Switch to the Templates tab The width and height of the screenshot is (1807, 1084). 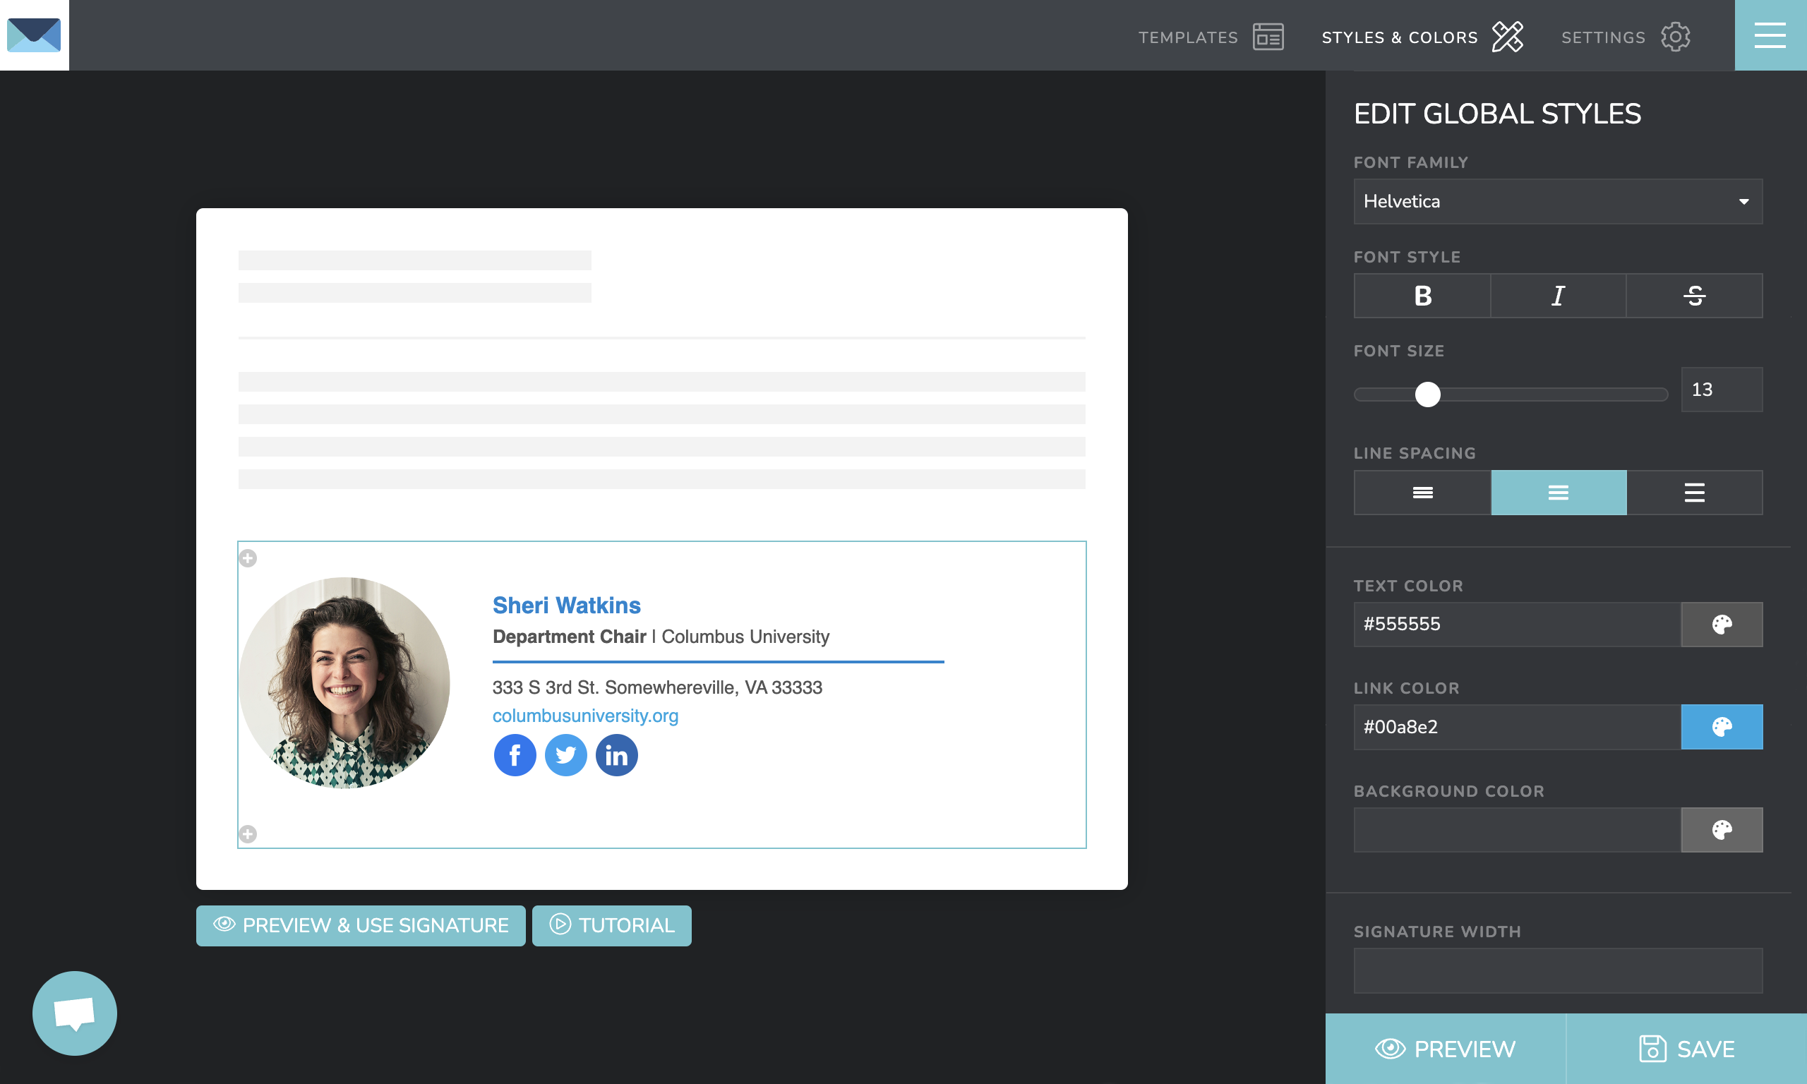click(1210, 37)
